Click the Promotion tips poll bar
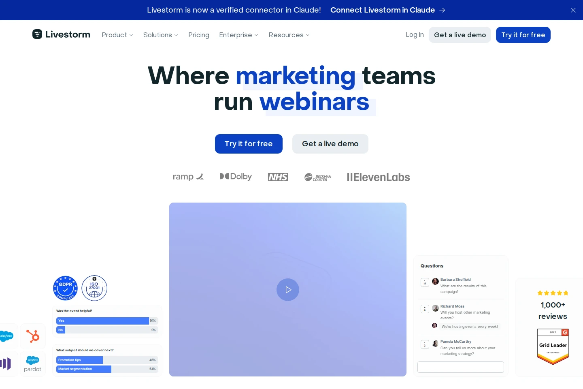 (107, 360)
